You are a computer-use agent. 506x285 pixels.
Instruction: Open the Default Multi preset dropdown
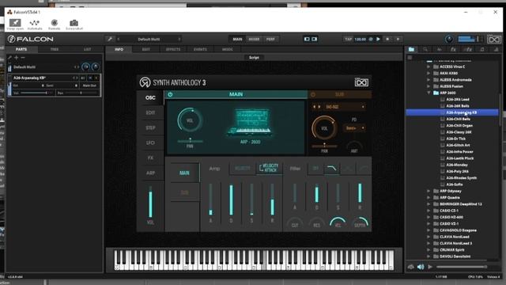point(149,39)
